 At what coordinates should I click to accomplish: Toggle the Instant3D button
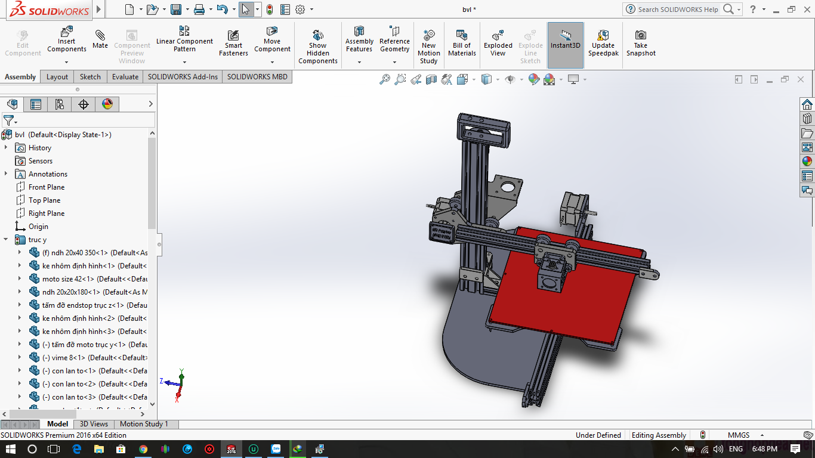(566, 45)
